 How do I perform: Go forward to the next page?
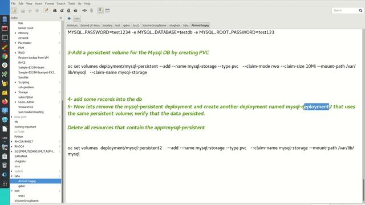tap(36, 11)
